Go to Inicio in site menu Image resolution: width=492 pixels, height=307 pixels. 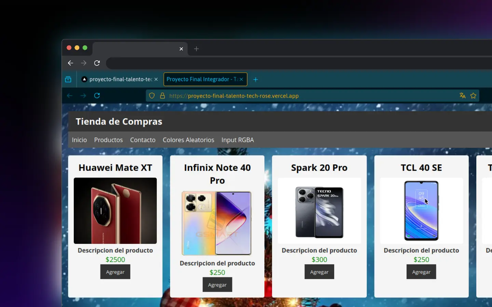tap(79, 140)
